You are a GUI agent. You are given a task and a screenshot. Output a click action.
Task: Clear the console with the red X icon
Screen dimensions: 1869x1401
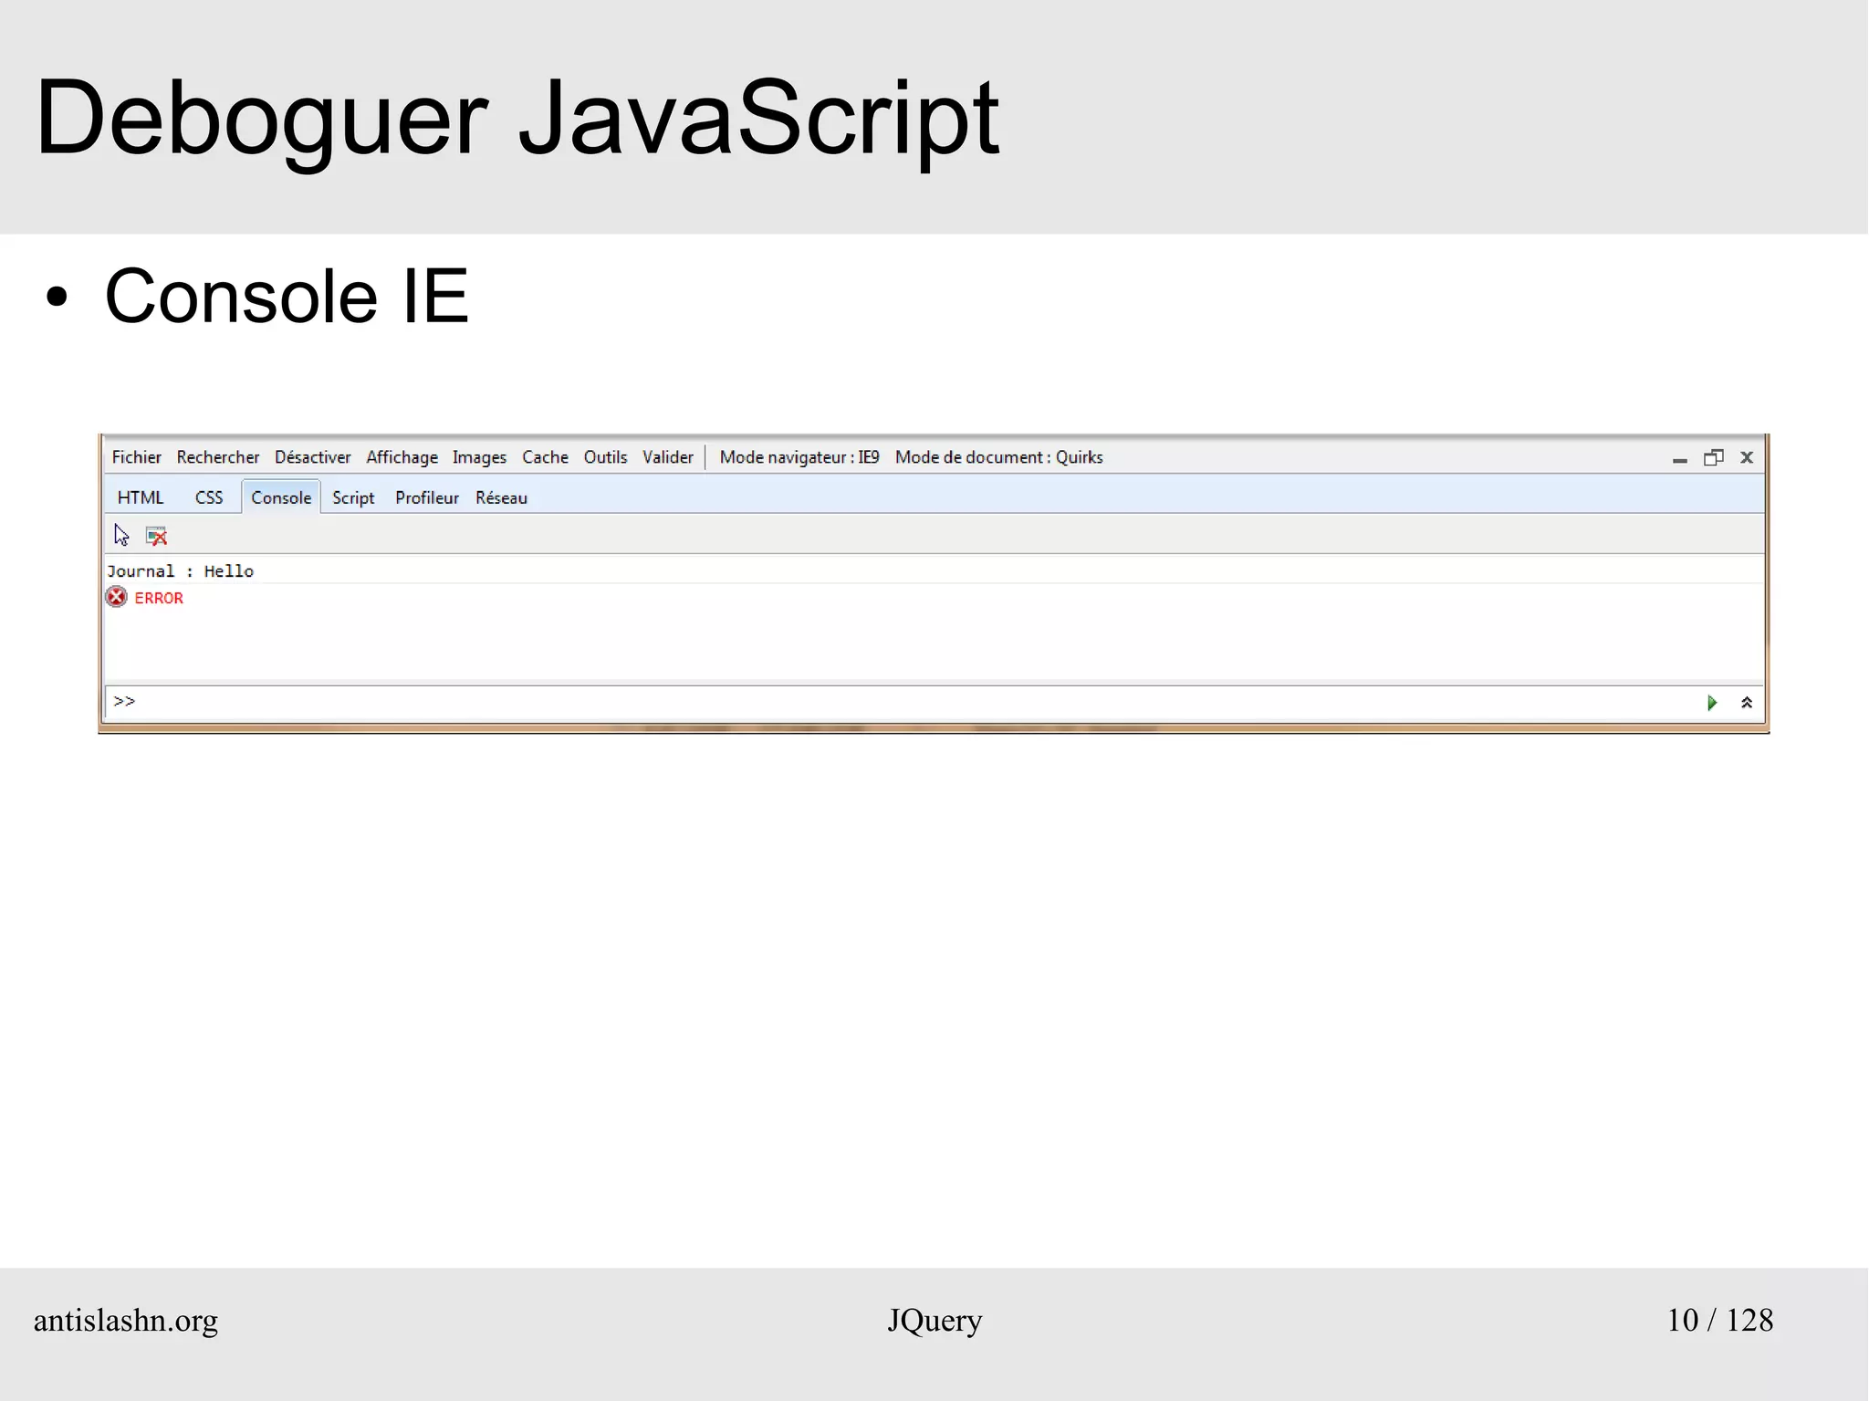(x=157, y=536)
